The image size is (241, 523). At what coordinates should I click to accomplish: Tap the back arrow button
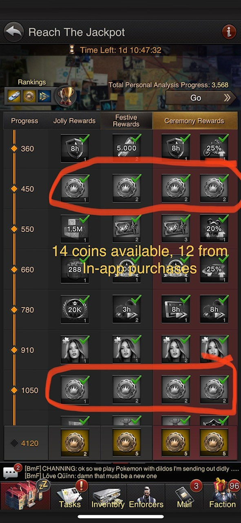tap(14, 32)
